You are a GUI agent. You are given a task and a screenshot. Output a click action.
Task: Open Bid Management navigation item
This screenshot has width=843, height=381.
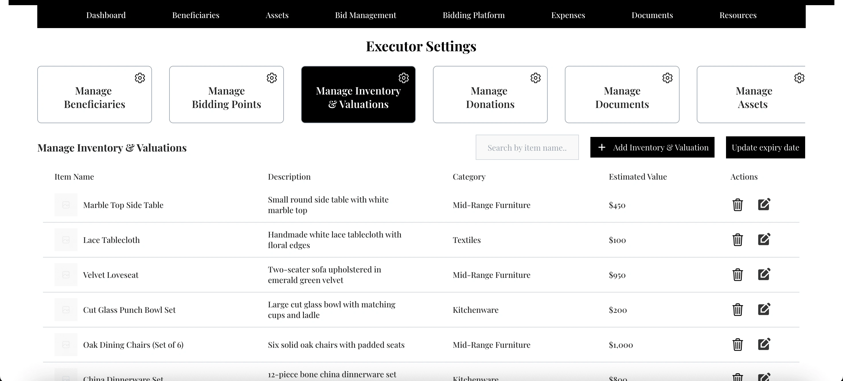[x=366, y=15]
